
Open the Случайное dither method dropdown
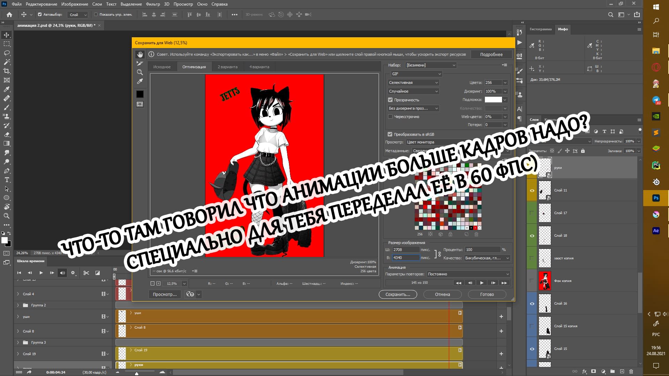(x=413, y=91)
